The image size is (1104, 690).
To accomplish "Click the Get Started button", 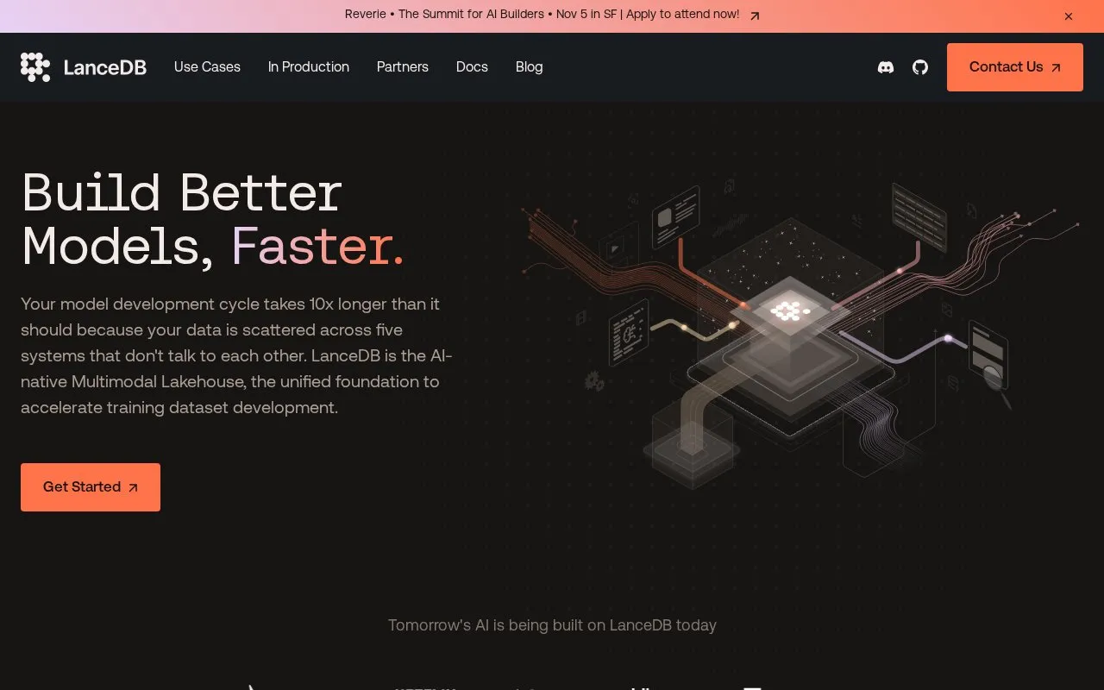I will [91, 487].
